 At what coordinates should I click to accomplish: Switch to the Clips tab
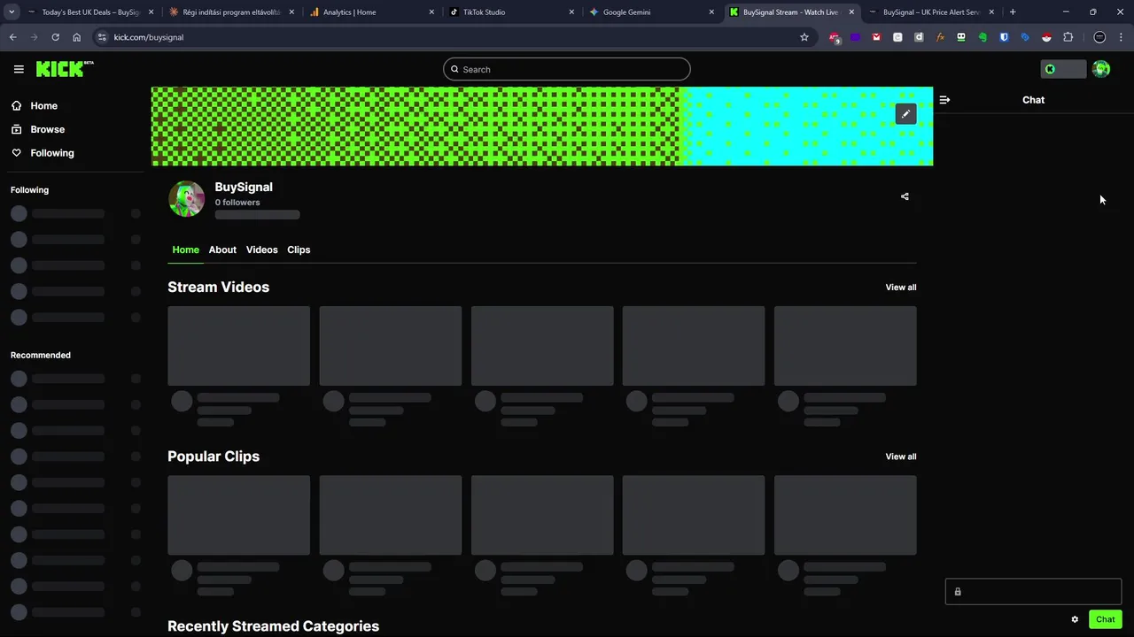pyautogui.click(x=299, y=249)
